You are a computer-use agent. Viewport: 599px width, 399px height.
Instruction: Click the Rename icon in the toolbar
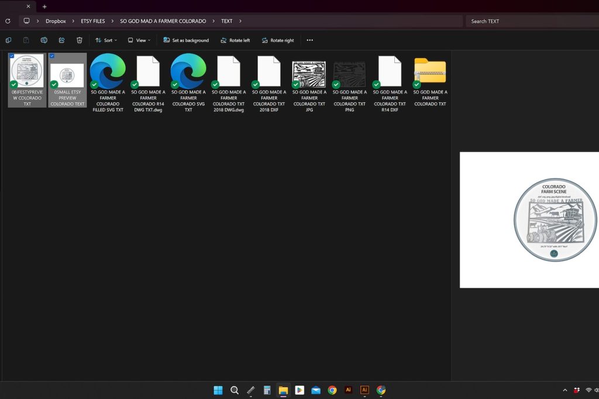tap(44, 40)
